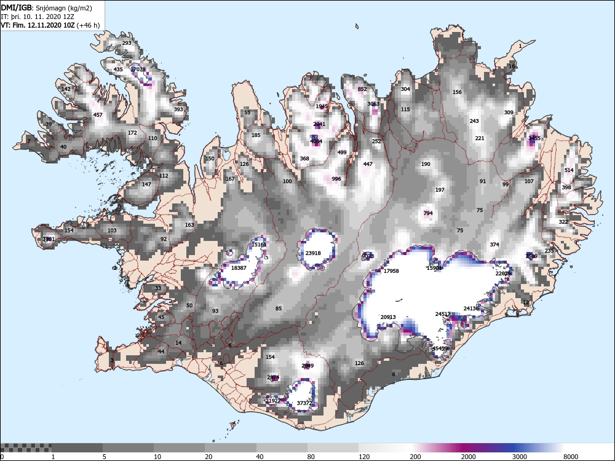Viewport: 615px width, 461px height.
Task: Click the map value 15901
Action: [x=434, y=268]
